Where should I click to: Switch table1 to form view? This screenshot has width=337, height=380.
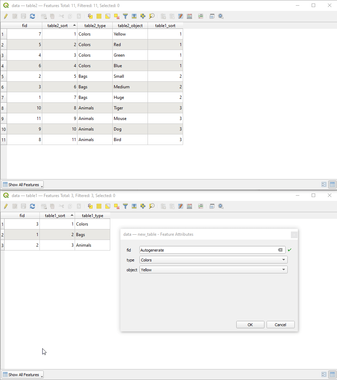(323, 374)
